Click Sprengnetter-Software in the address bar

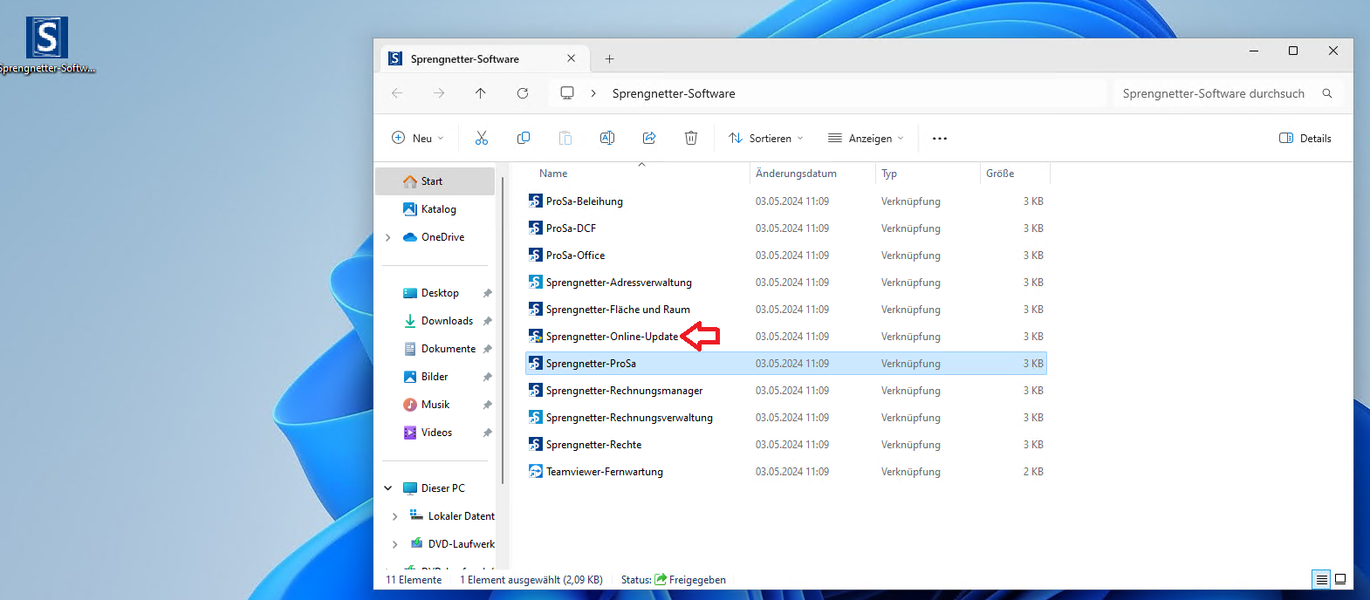[x=674, y=93]
